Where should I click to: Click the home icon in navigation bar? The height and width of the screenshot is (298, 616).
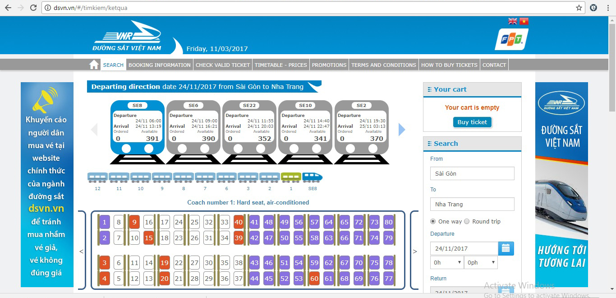(94, 65)
